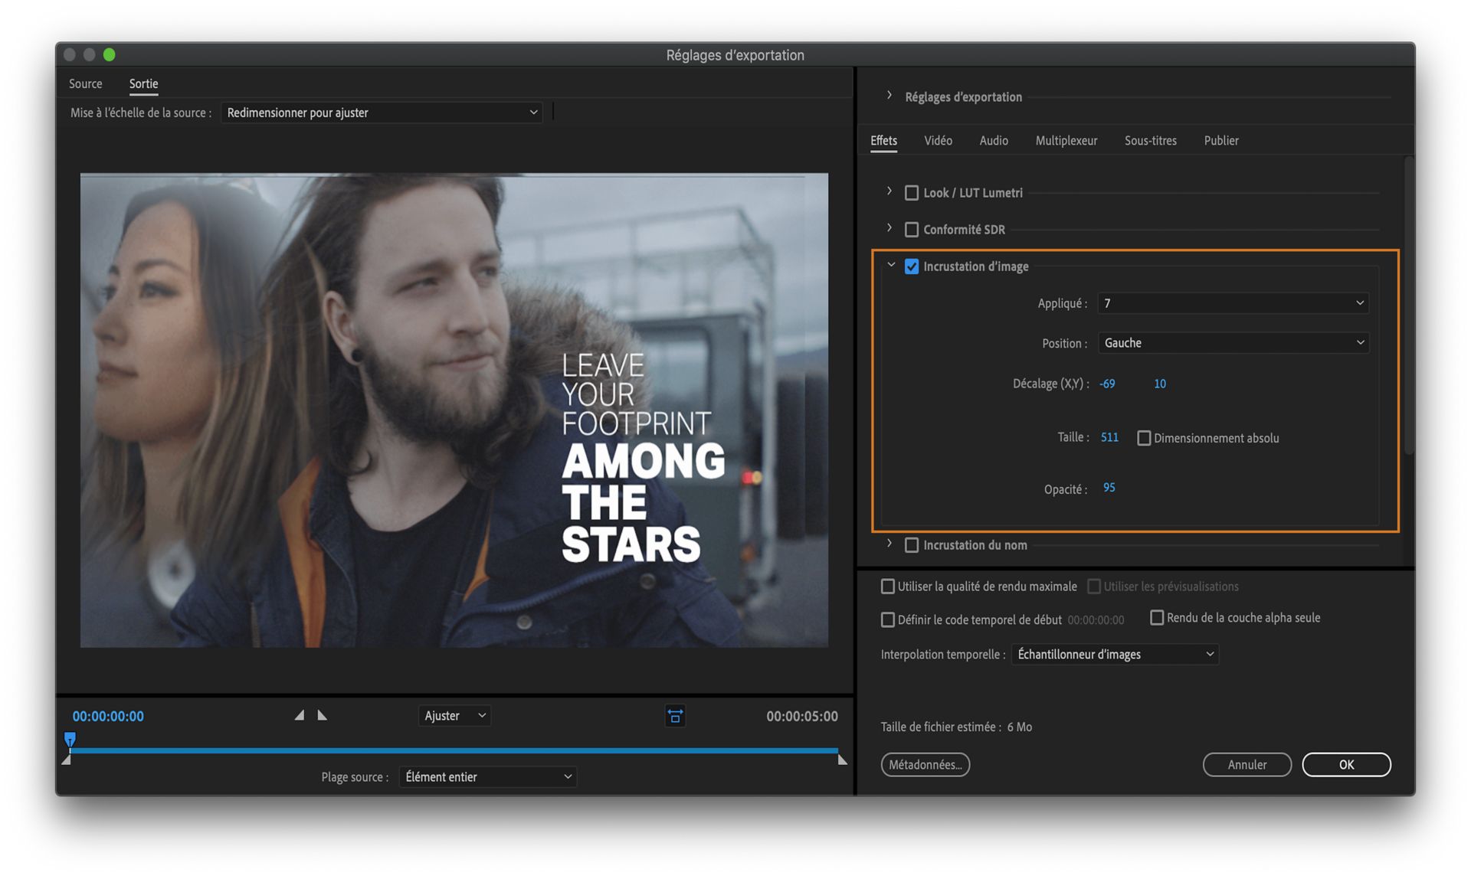Uncheck the Incrustation d'image checkbox
Screen dimensions: 1471x879
tap(911, 266)
